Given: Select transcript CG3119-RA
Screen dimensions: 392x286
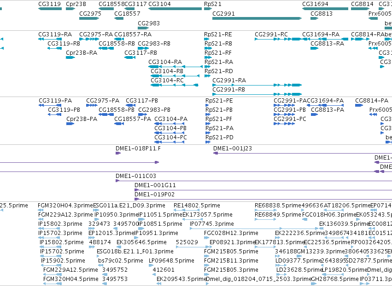Looking at the screenshot, I should click(50, 39).
